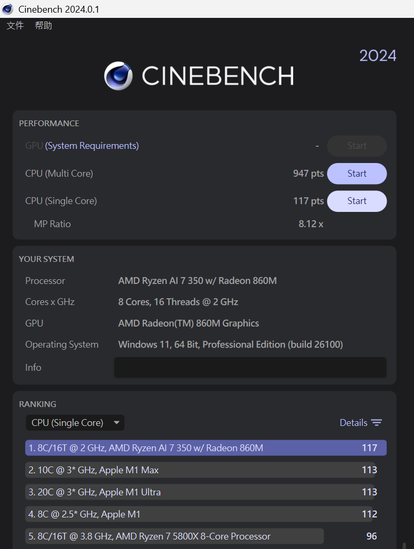
Task: Open the 文件 menu
Action: [15, 25]
